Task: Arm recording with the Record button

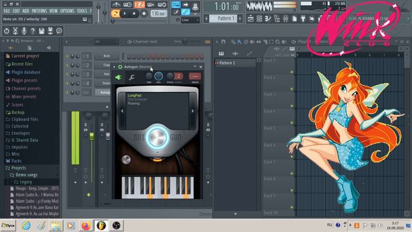Action: (144, 14)
